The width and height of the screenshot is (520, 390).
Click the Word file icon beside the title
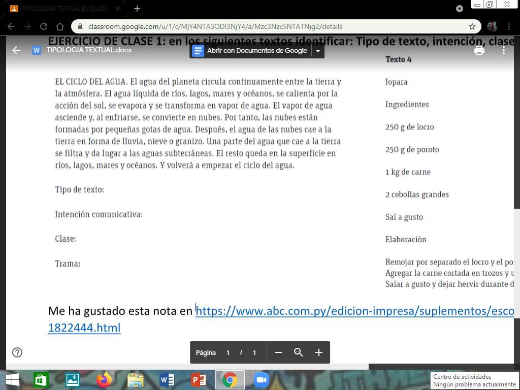[x=37, y=50]
